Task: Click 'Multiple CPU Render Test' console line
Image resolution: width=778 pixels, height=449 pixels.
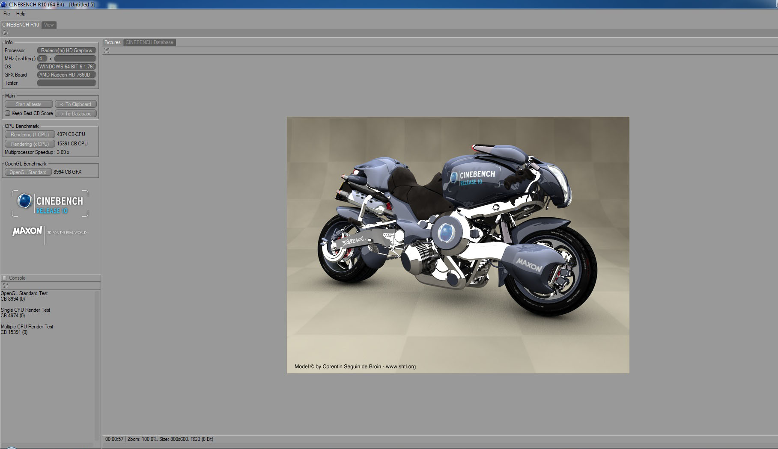Action: pos(27,327)
